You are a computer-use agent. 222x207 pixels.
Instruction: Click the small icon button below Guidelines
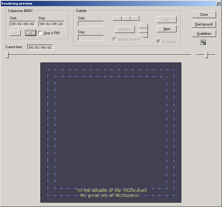click(x=204, y=43)
